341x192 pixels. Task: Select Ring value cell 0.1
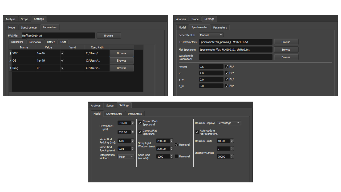click(x=48, y=68)
